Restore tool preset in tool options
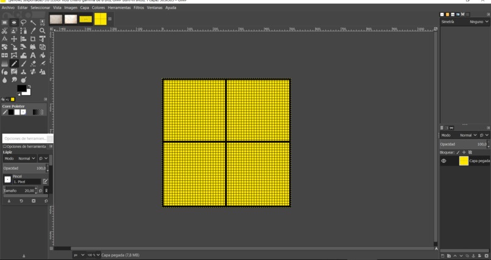This screenshot has width=491, height=260. 21,201
